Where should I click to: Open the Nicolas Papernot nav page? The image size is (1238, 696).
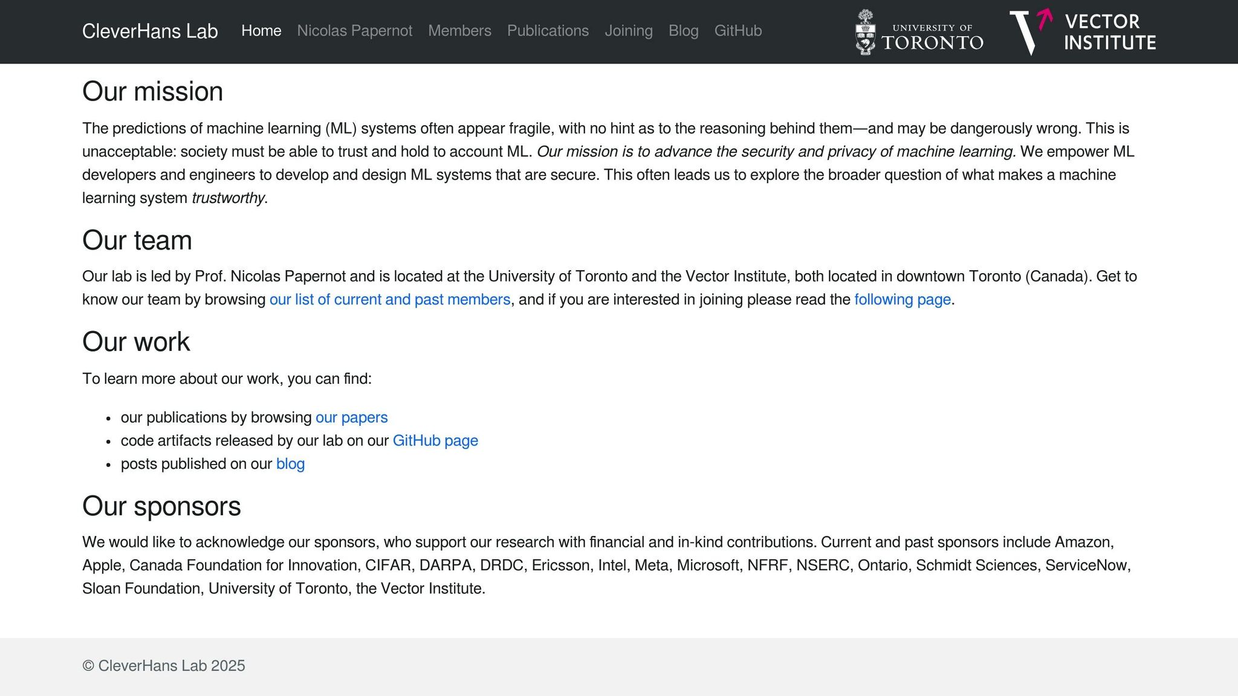pyautogui.click(x=355, y=31)
